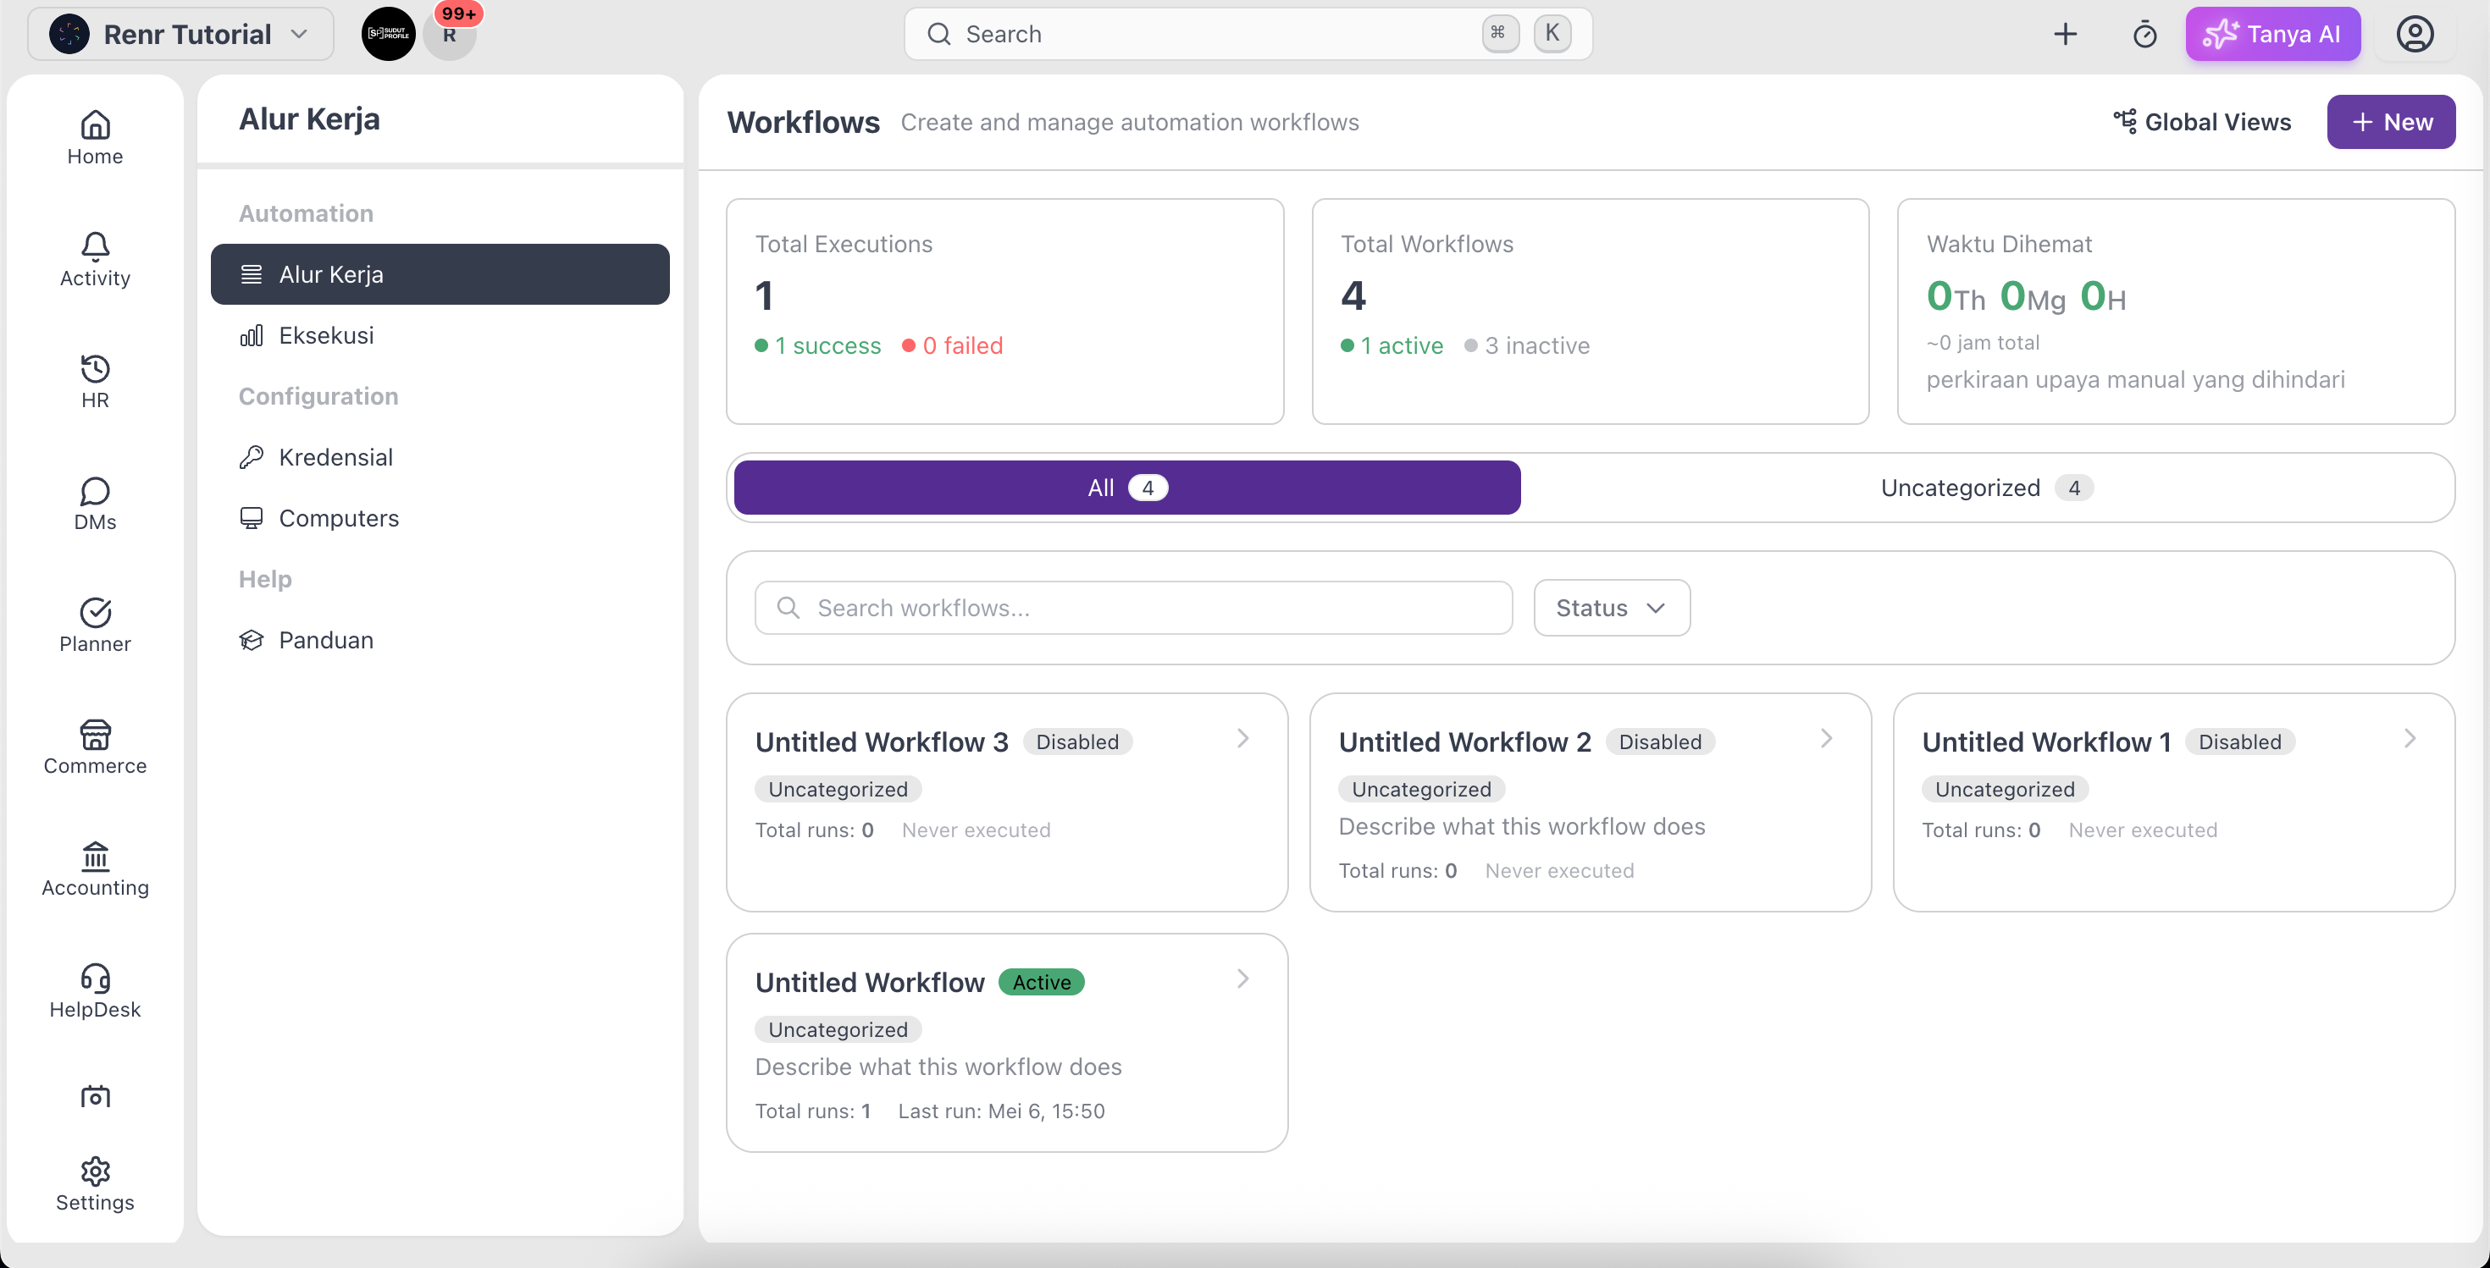Click the '0 failed' executions stat

[x=952, y=345]
